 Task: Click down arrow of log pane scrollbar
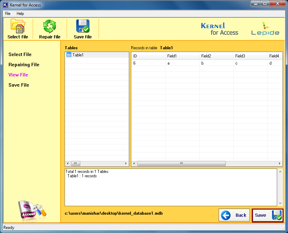[280, 203]
